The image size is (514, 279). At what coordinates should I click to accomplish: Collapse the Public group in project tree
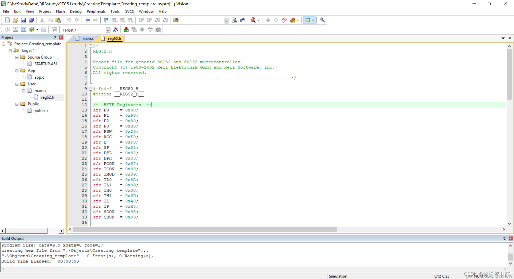click(17, 104)
